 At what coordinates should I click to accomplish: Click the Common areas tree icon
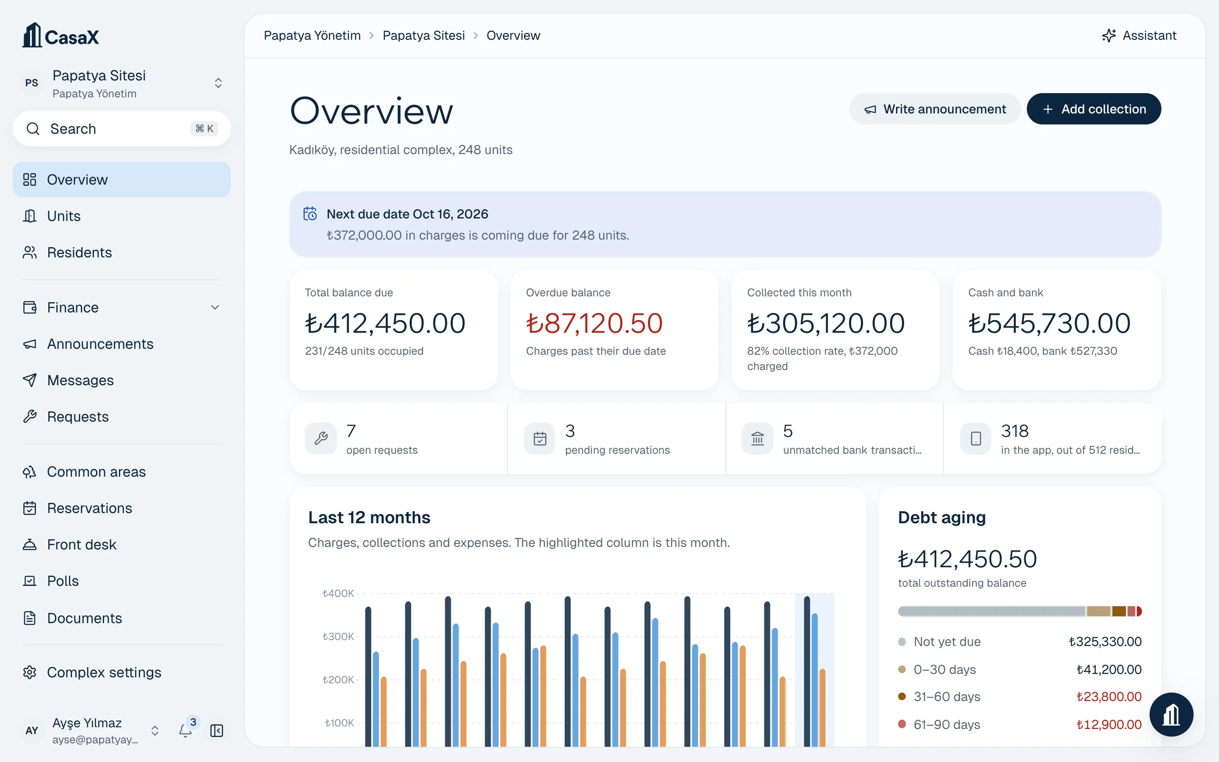pos(30,472)
